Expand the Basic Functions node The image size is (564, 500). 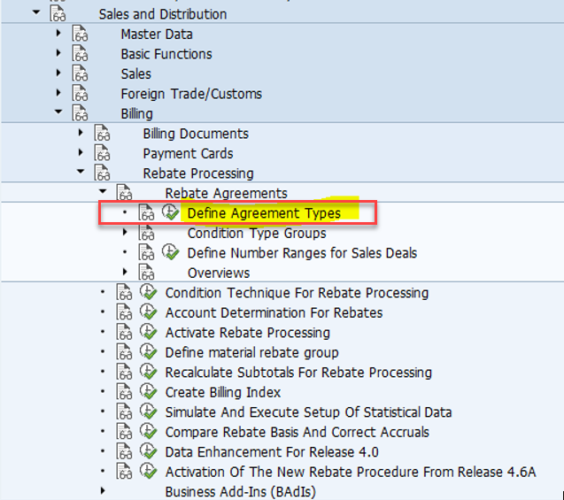[58, 53]
